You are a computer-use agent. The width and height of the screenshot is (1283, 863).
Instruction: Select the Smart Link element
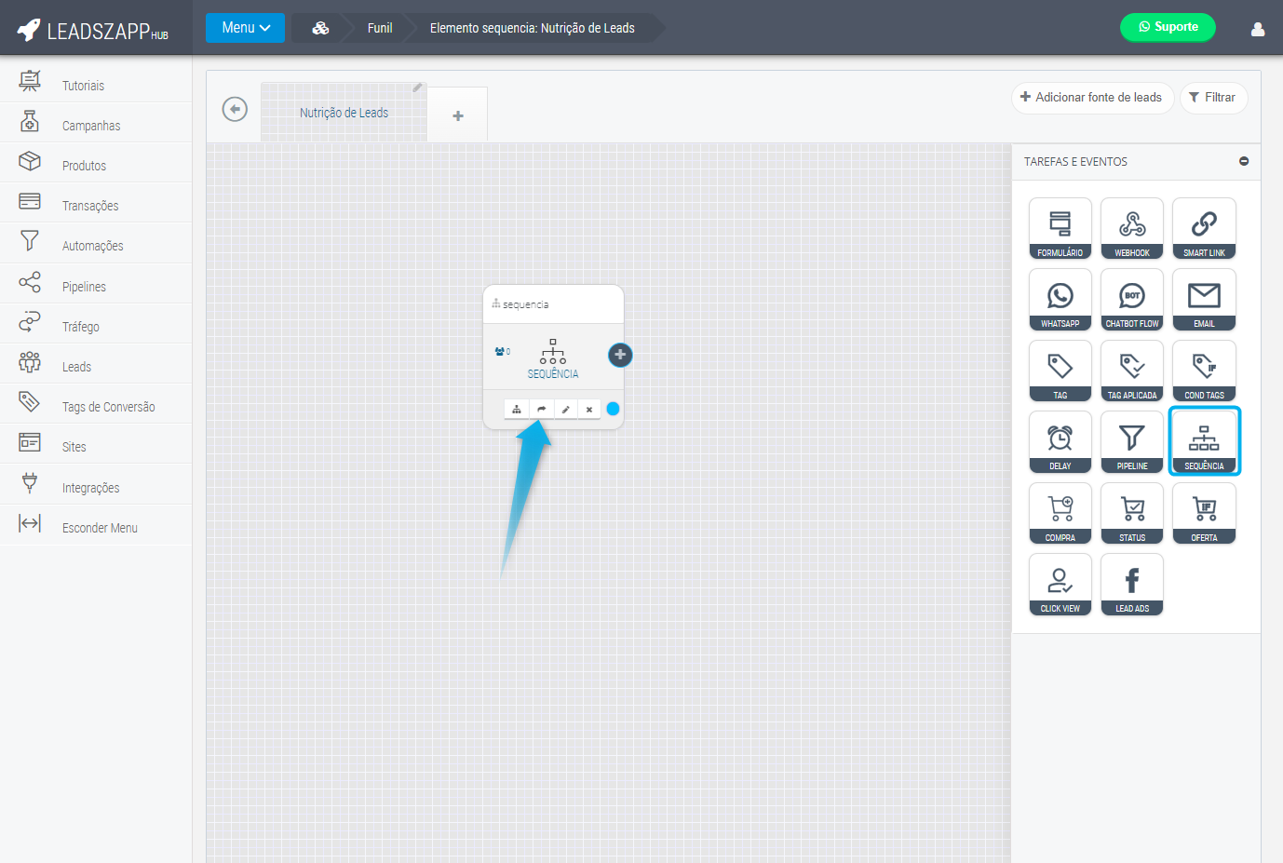pyautogui.click(x=1203, y=228)
